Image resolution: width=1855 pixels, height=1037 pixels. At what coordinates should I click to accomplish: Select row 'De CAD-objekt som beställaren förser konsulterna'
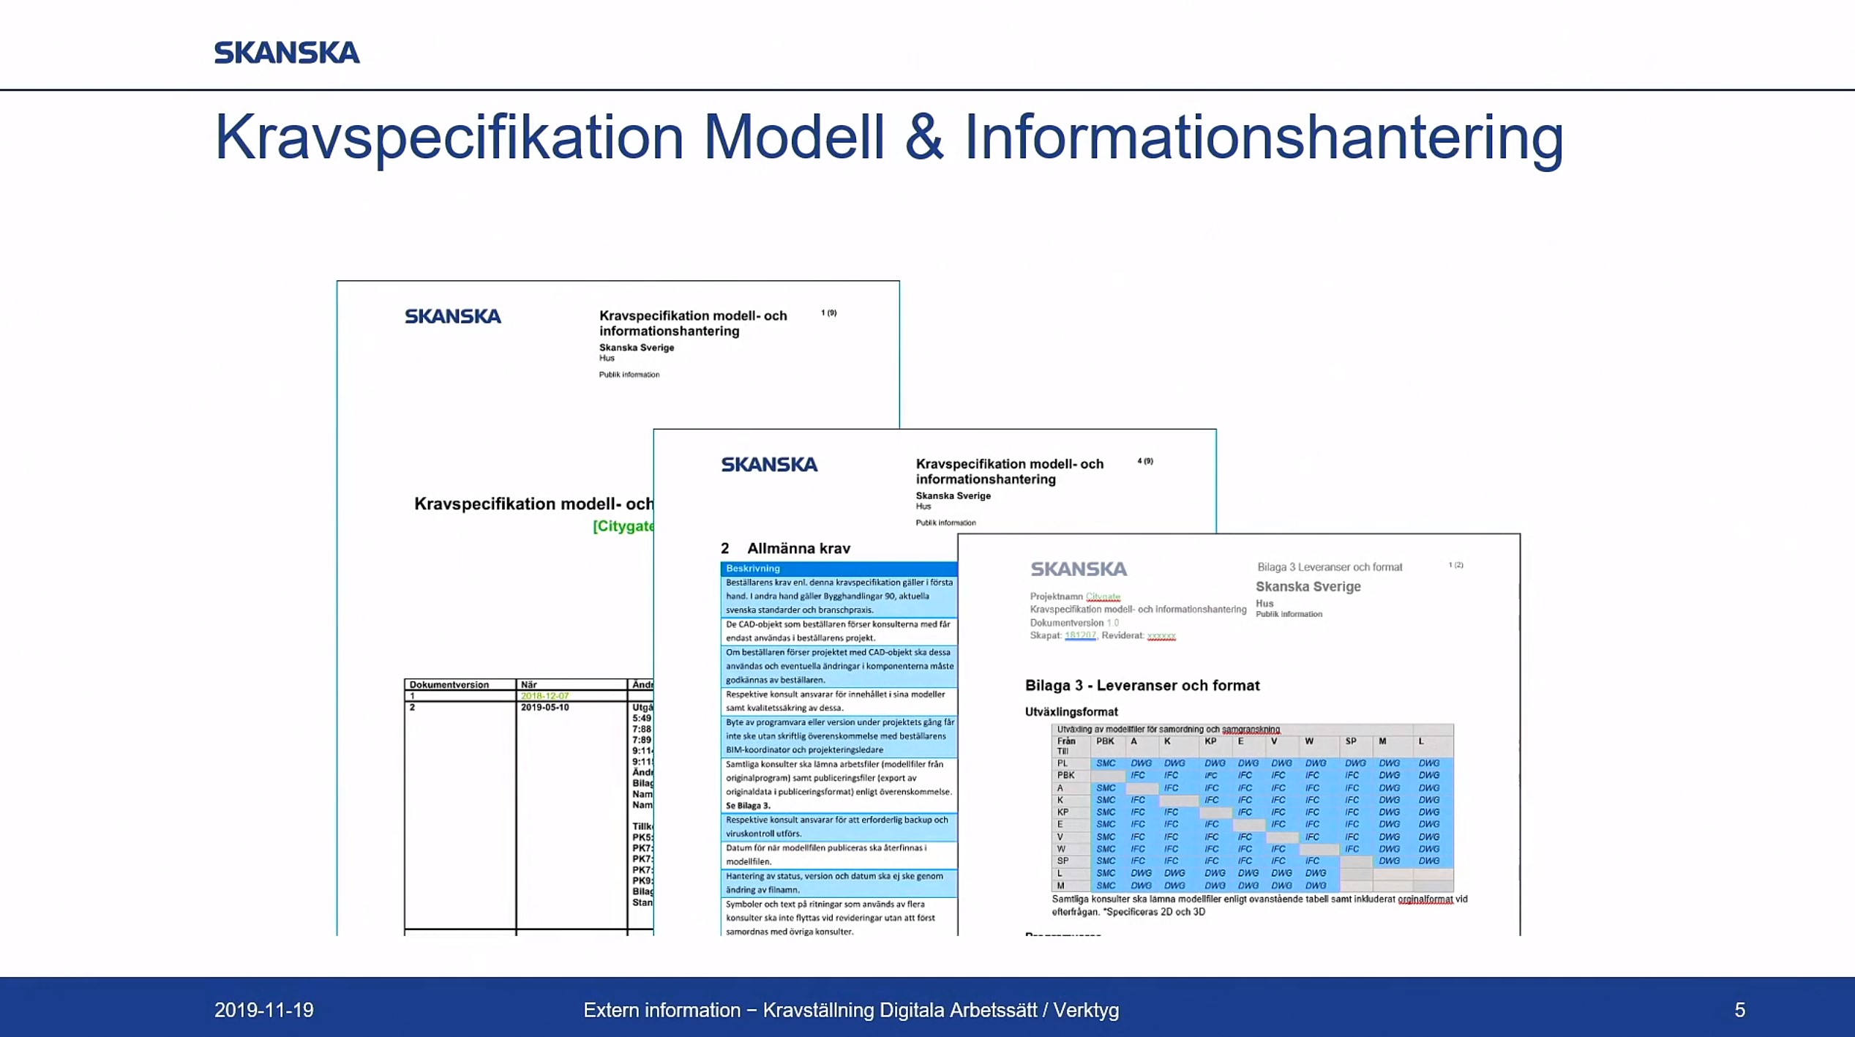pyautogui.click(x=839, y=631)
